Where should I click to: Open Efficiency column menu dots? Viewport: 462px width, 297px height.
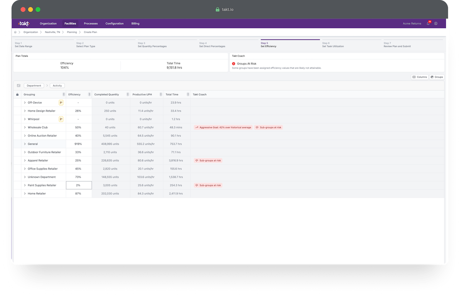coord(89,94)
